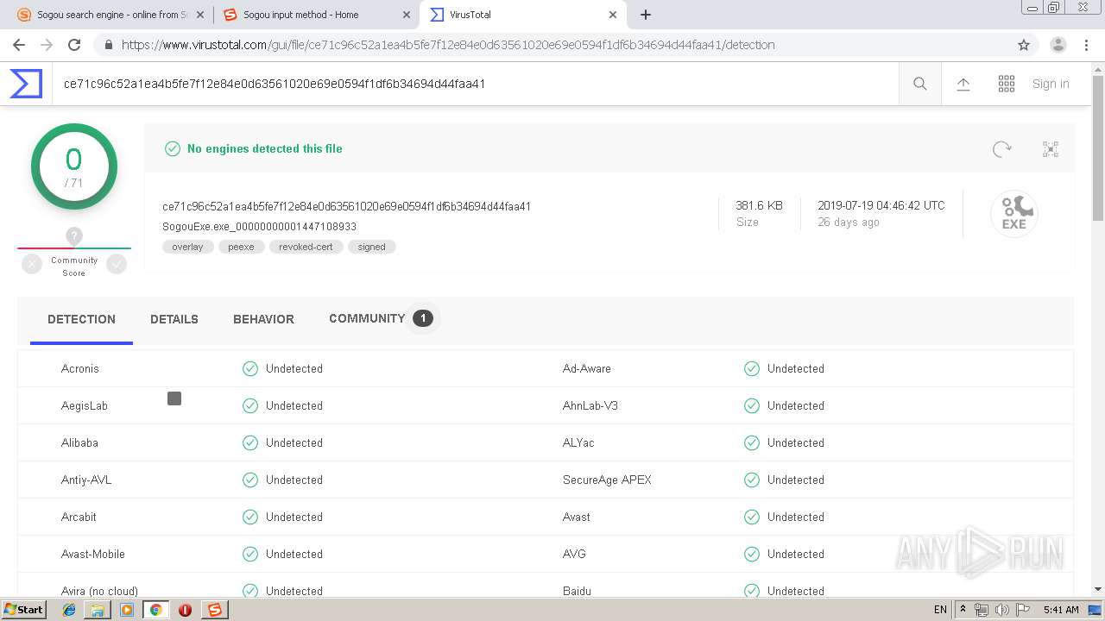Click the EN language indicator
Viewport: 1105px width, 621px height.
click(x=940, y=610)
